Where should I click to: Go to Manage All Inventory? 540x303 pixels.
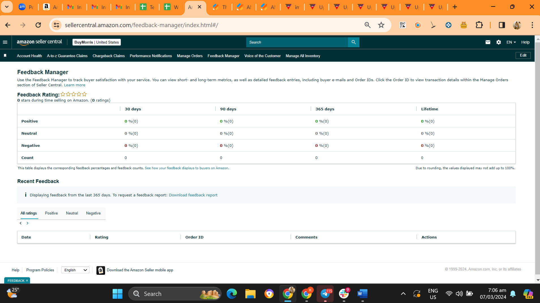pos(303,56)
